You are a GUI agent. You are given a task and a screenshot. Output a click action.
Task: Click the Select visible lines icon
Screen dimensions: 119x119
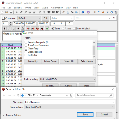(x=49, y=12)
